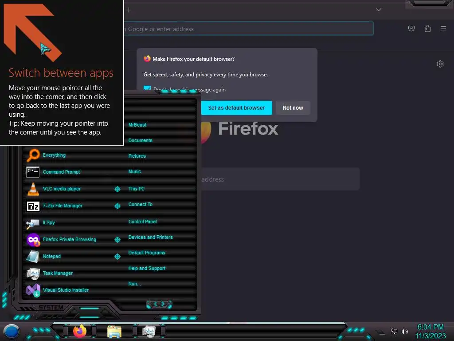Image resolution: width=454 pixels, height=341 pixels.
Task: Click Set as default browser
Action: point(237,108)
